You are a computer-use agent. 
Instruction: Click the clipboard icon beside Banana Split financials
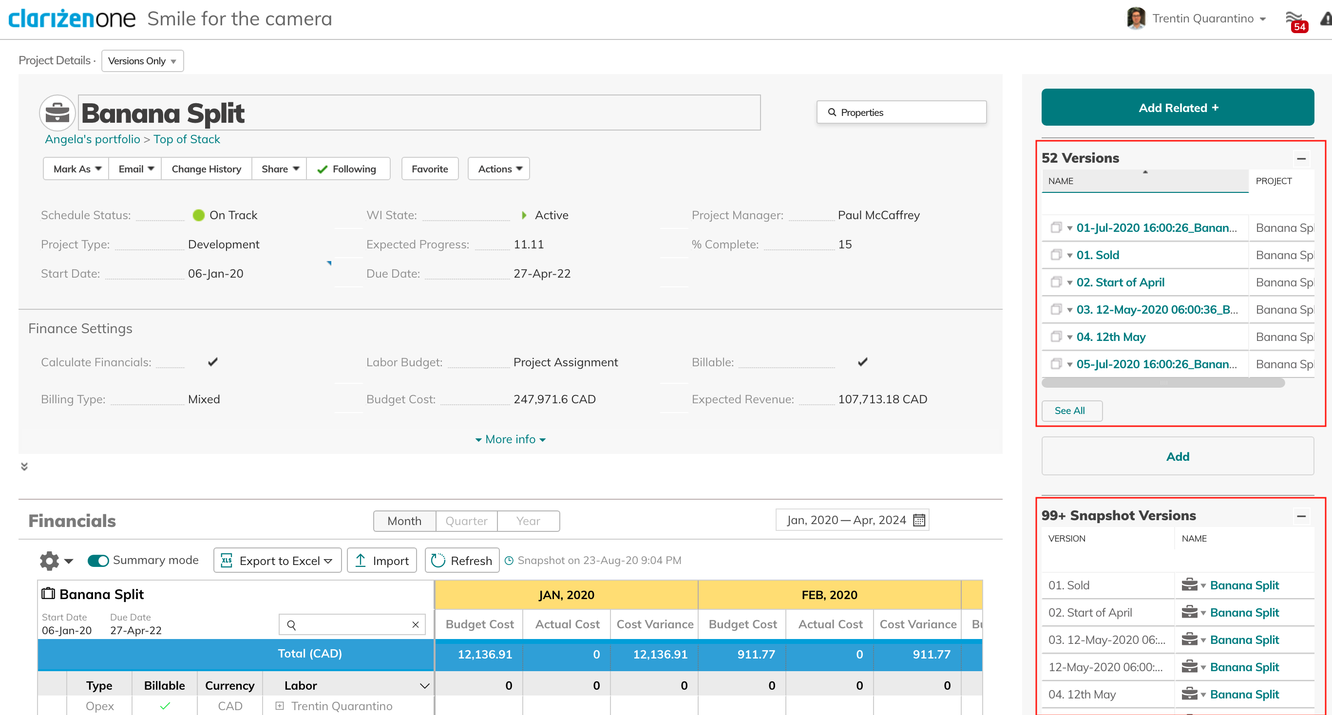pos(48,594)
